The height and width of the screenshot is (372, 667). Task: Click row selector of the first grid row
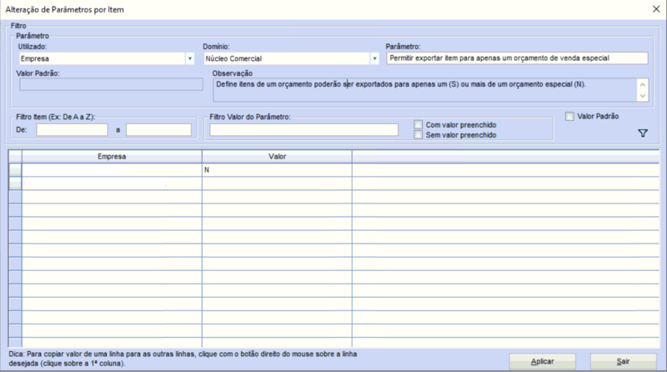[x=15, y=170]
